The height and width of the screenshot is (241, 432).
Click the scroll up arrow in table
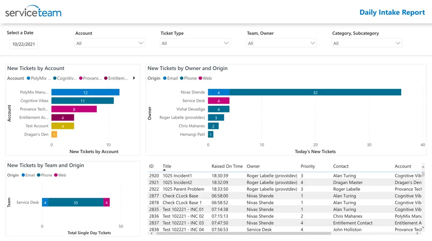point(423,167)
